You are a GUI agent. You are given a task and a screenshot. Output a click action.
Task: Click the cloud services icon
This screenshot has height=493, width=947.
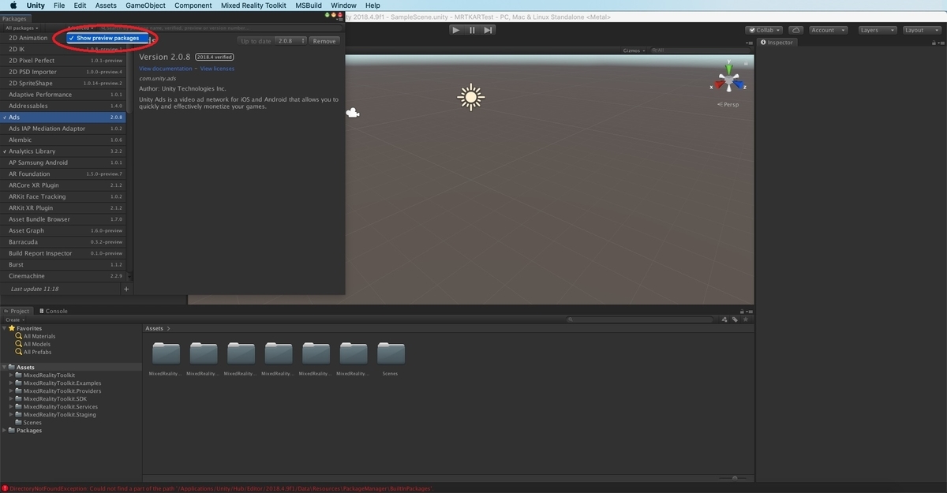click(x=796, y=30)
